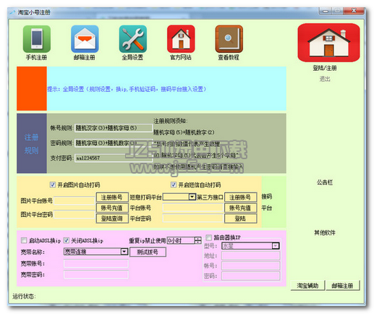This screenshot has height=314, width=374.
Task: Open 查看教程 book icon
Action: coord(229,39)
